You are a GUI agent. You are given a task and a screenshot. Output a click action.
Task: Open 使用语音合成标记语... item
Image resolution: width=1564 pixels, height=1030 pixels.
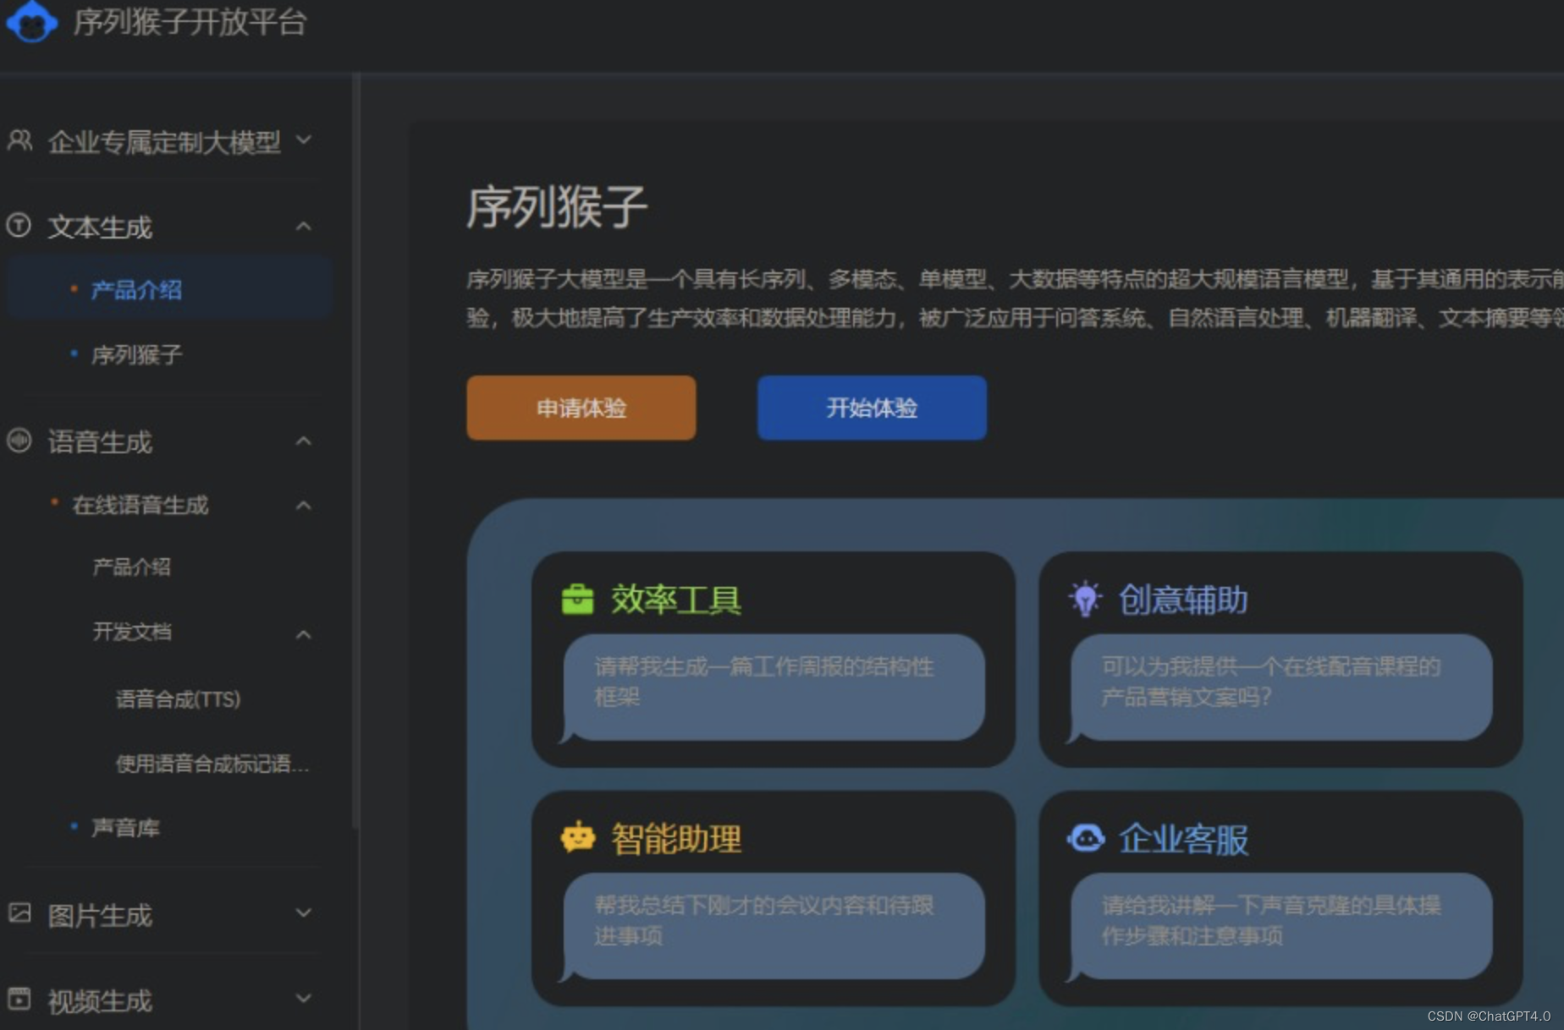click(212, 764)
